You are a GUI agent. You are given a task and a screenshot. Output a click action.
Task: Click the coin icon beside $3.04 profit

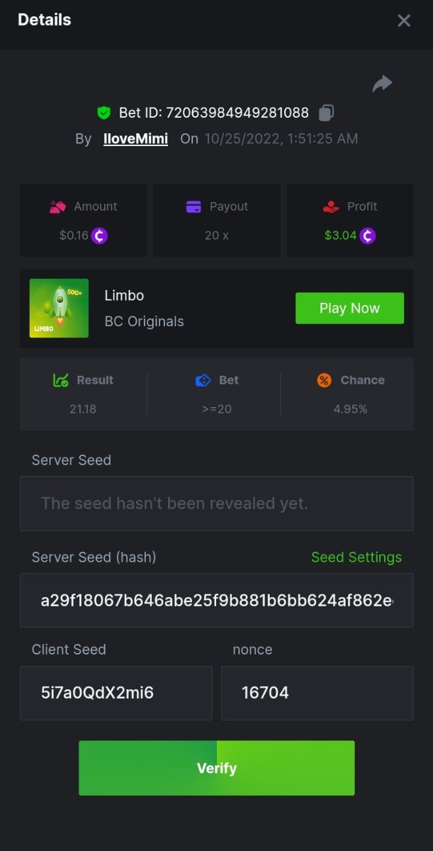click(x=367, y=235)
